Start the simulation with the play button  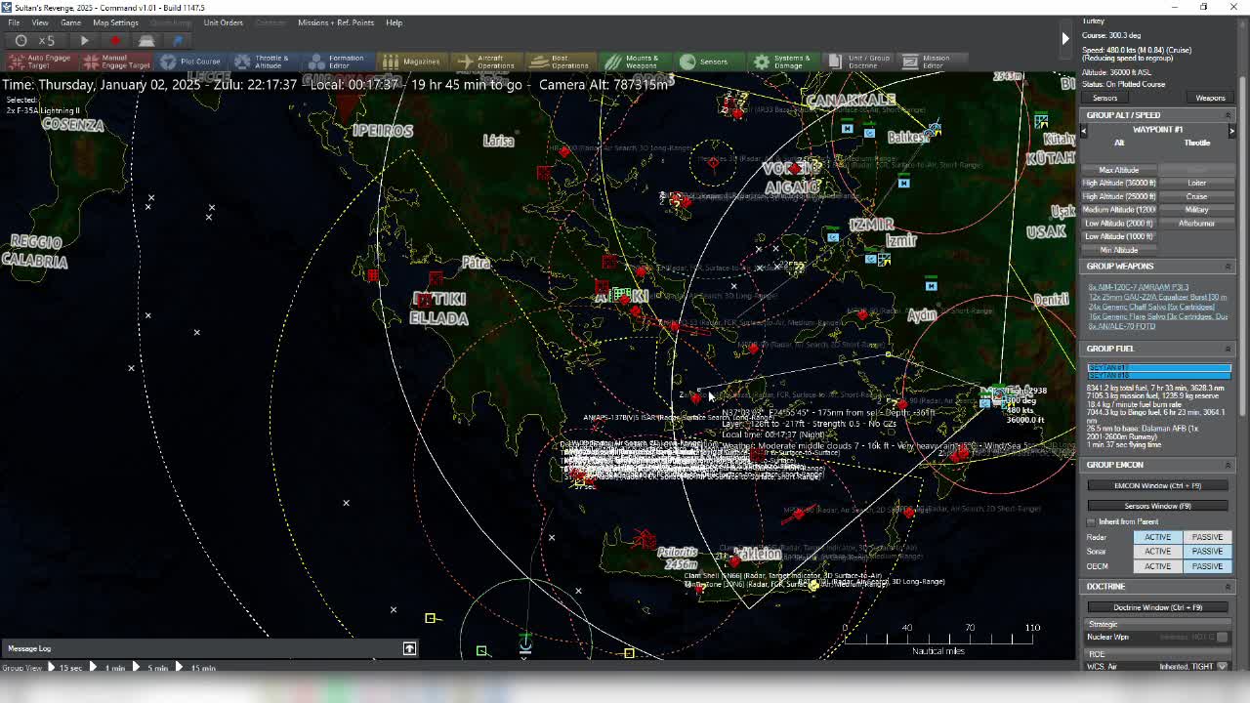(x=84, y=40)
